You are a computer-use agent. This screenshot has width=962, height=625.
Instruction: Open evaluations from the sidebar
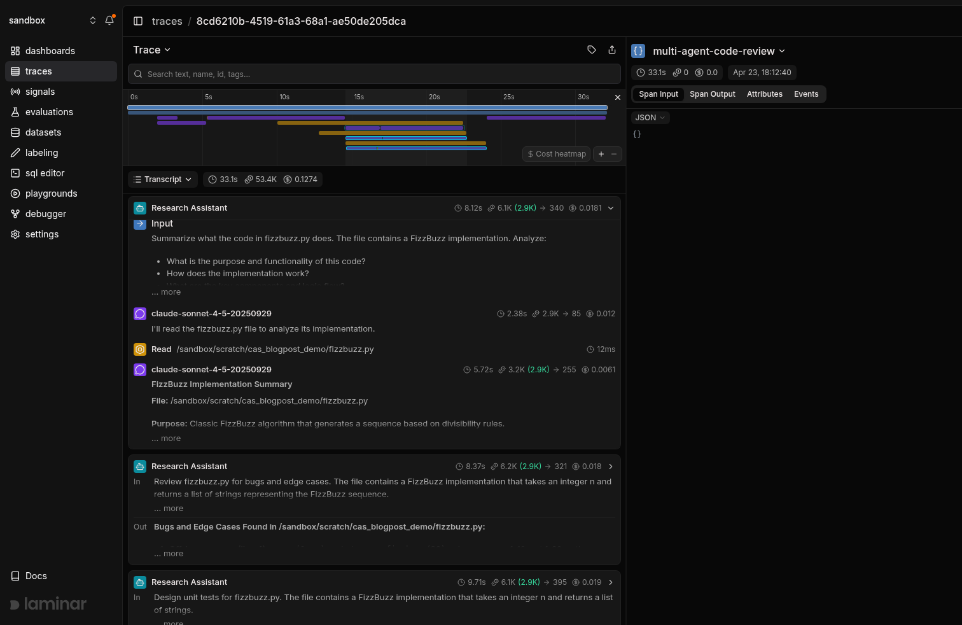(61, 112)
